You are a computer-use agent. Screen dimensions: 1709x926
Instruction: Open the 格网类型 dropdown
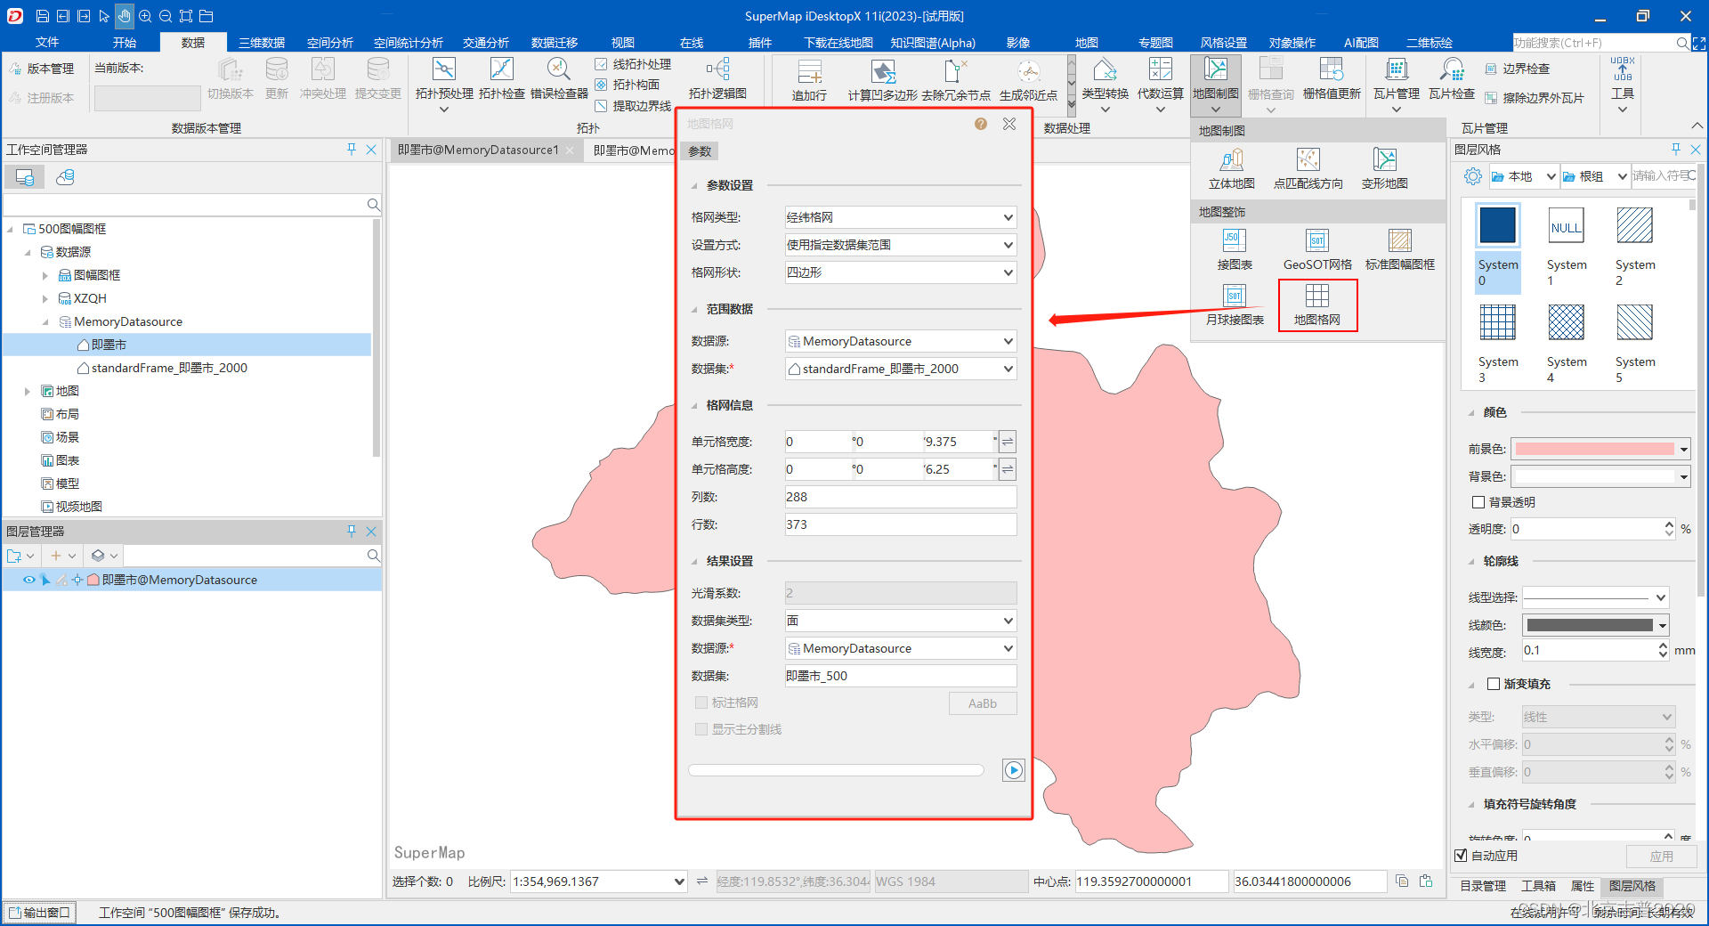[901, 217]
